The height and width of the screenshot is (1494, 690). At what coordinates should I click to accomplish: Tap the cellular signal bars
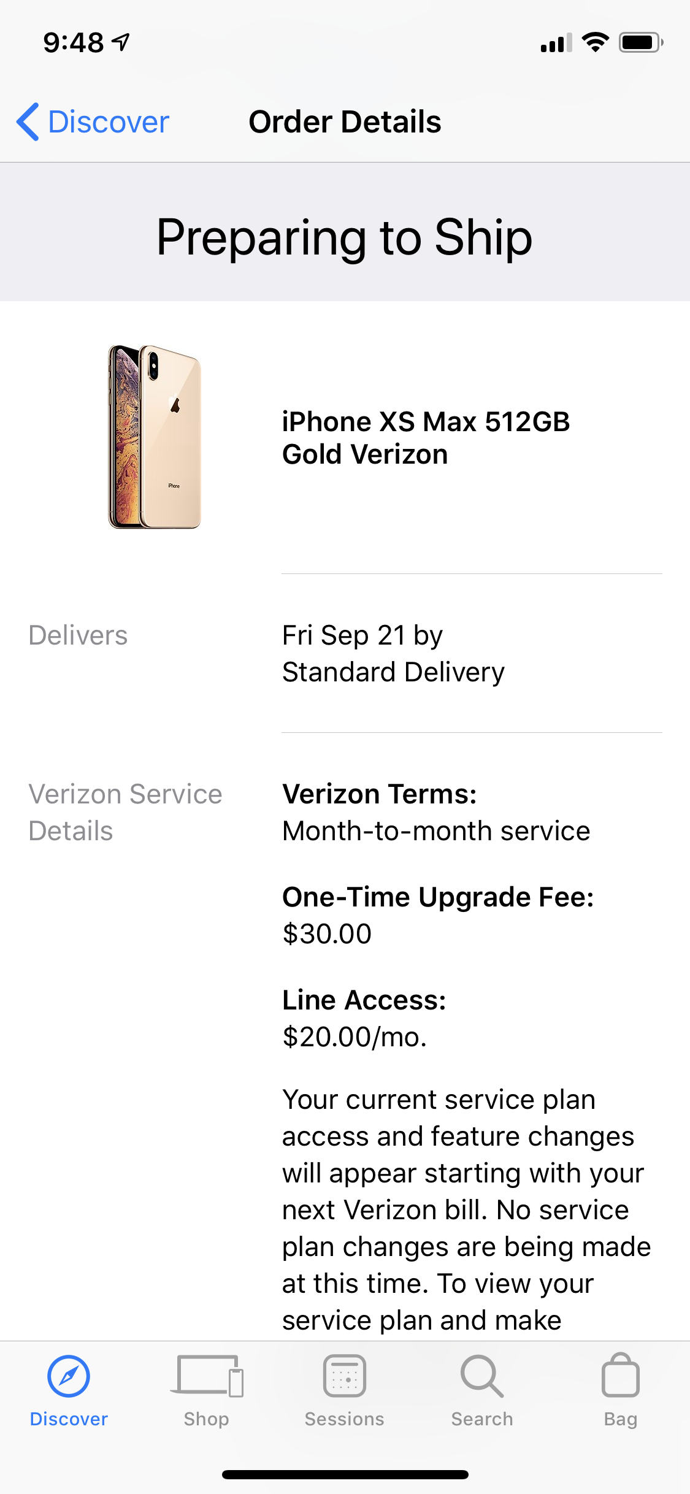556,42
